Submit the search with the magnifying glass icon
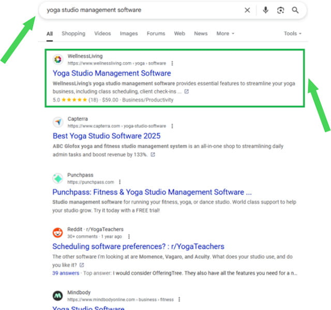 coord(295,10)
